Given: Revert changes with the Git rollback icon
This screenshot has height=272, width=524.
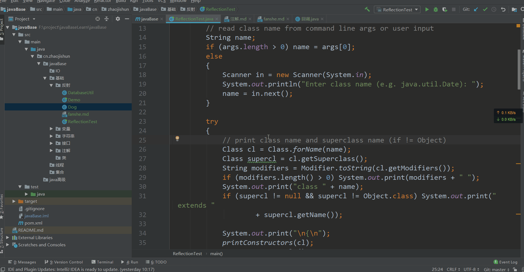Looking at the screenshot, I should tap(503, 9).
